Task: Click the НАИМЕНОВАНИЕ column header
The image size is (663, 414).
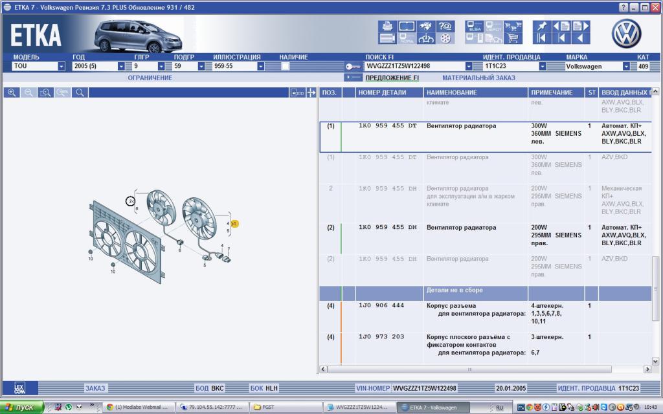Action: click(x=475, y=93)
